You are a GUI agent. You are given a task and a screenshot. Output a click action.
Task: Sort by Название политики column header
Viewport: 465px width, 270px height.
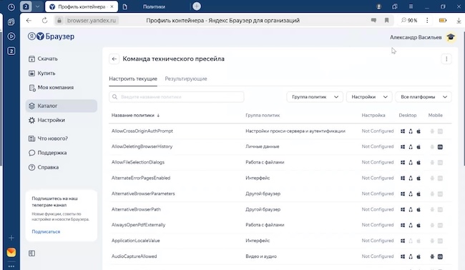[135, 115]
